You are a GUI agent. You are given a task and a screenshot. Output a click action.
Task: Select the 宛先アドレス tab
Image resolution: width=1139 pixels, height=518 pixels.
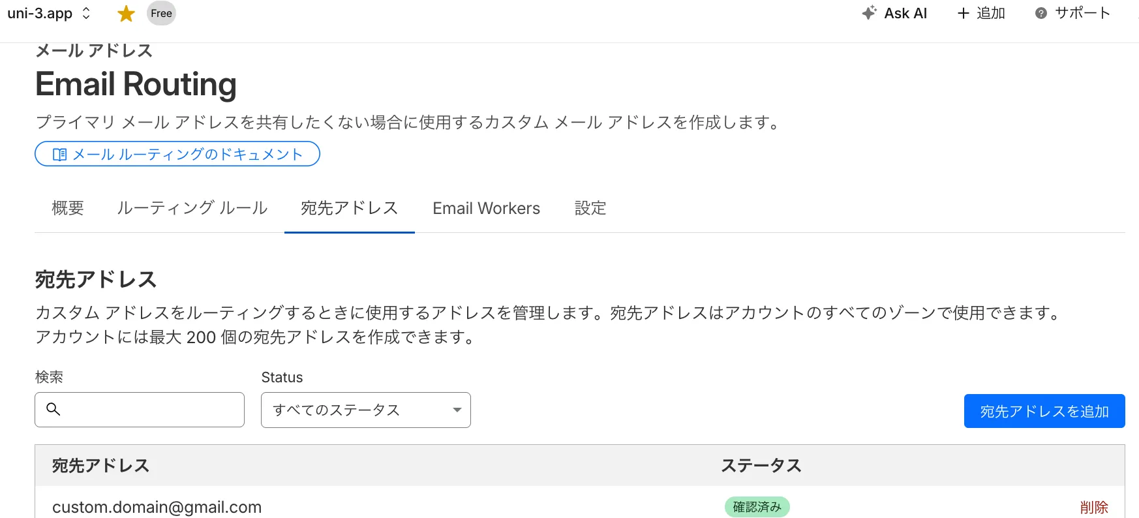(350, 208)
